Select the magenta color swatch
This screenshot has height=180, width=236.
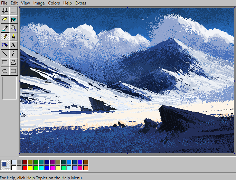click(53, 168)
